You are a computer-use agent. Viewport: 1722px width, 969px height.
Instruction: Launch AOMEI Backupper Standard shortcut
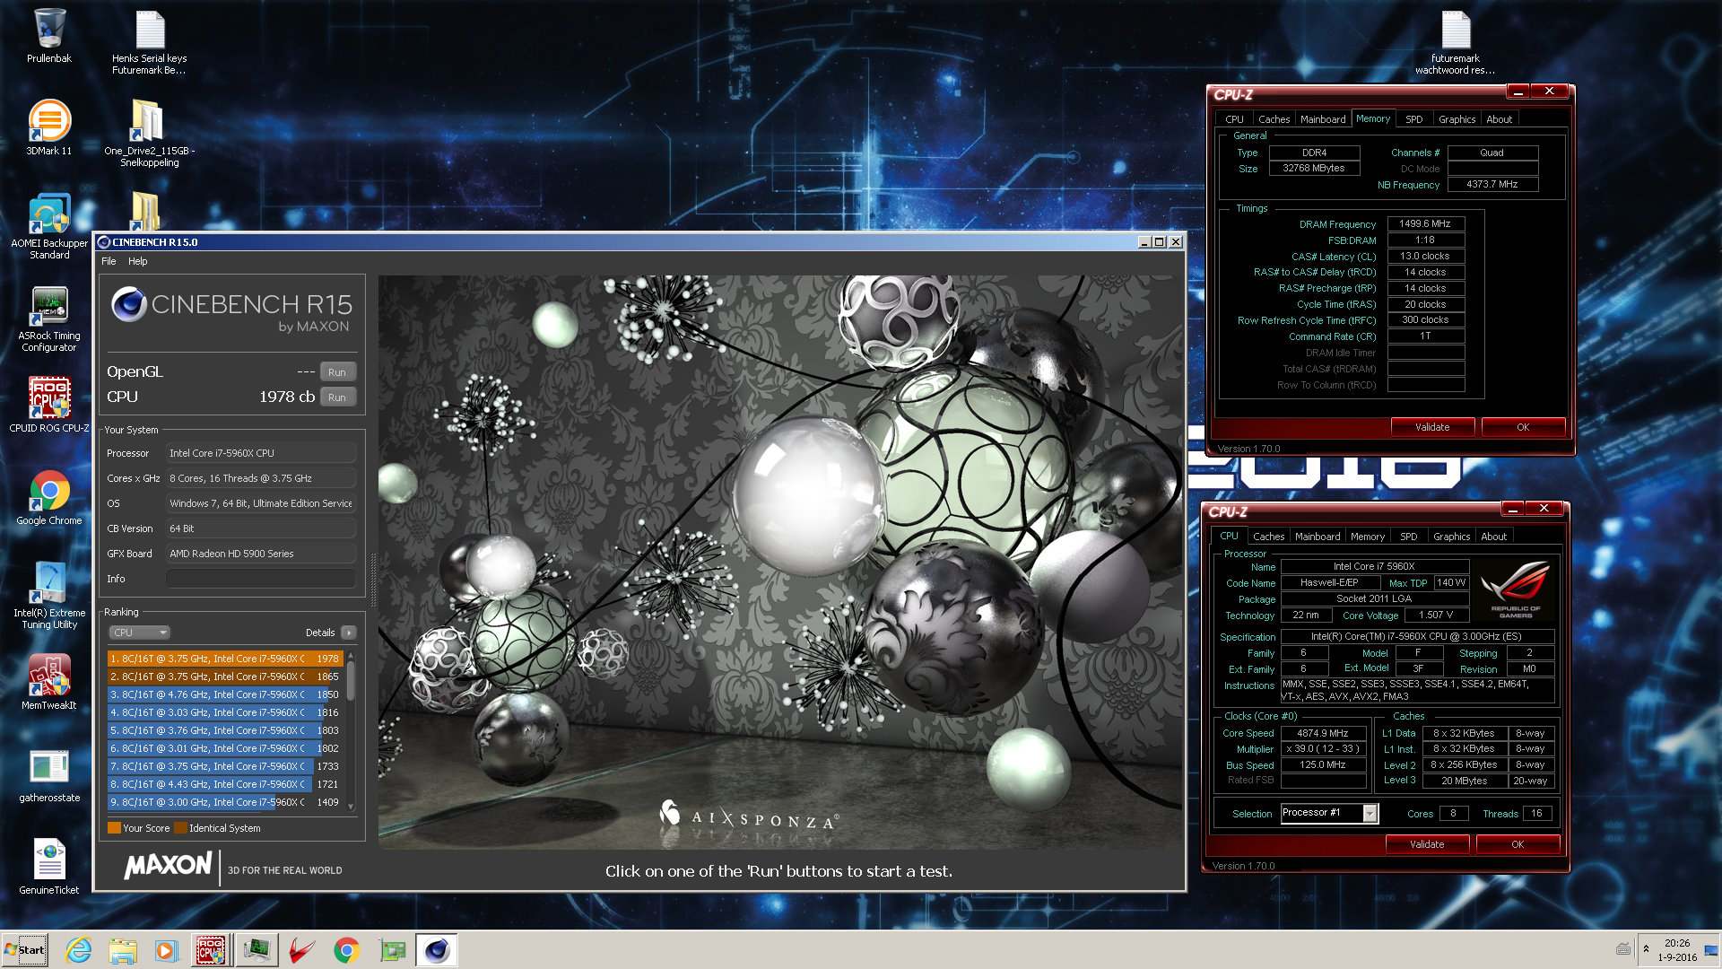[48, 226]
